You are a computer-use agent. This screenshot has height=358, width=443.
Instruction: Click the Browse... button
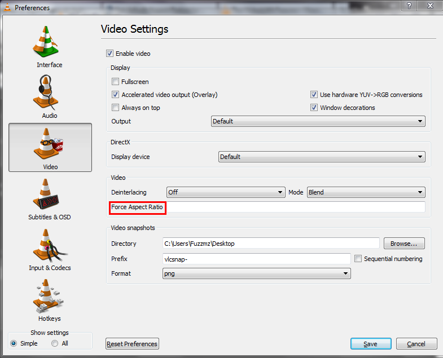404,244
